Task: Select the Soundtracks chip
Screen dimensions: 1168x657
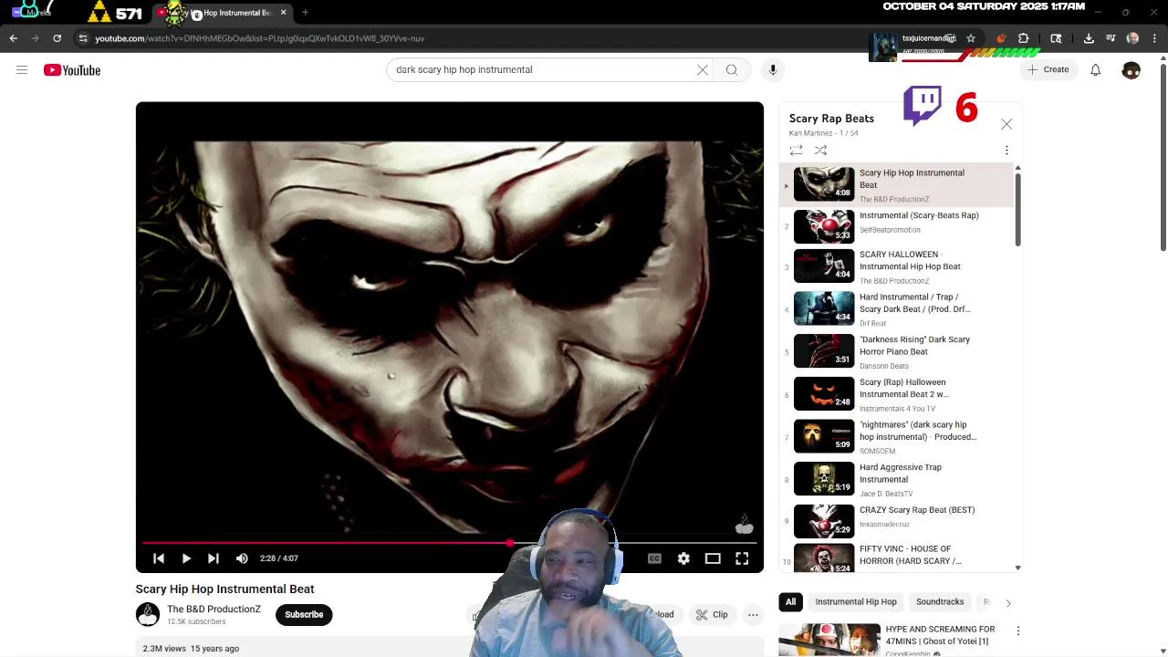Action: [x=940, y=602]
